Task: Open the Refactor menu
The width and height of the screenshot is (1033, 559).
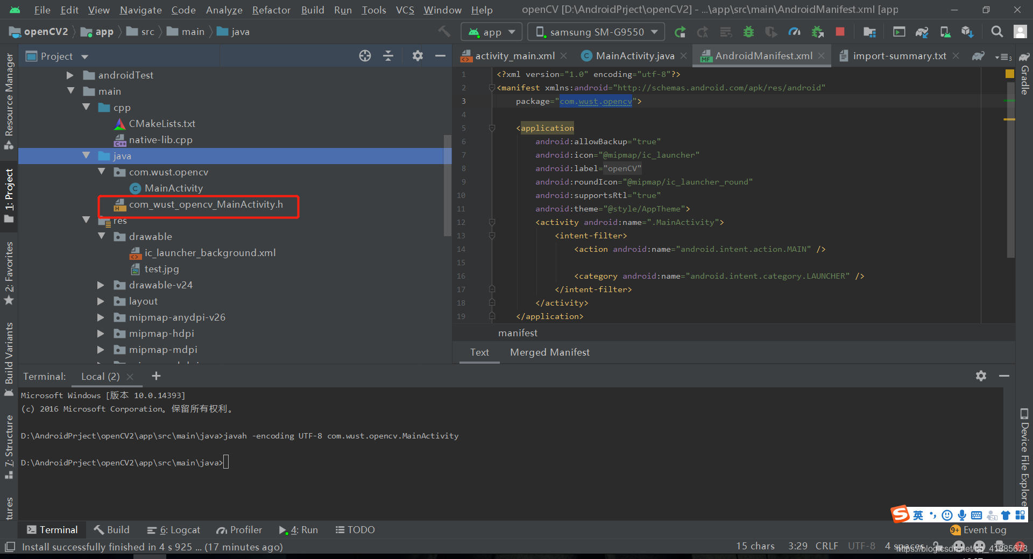Action: 271,10
